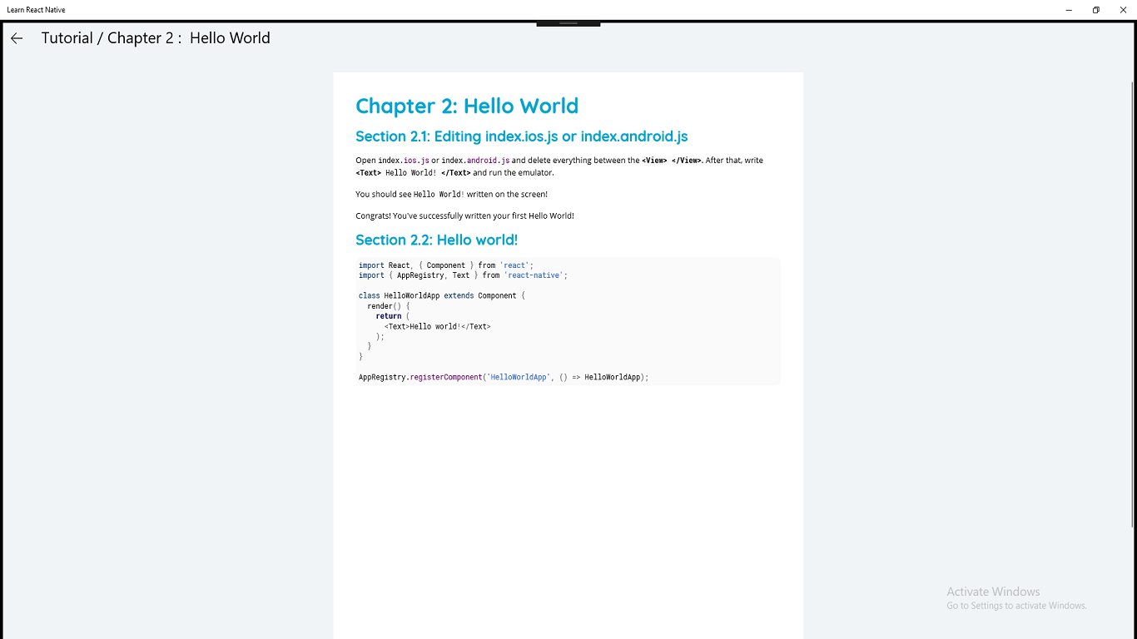This screenshot has height=639, width=1137.
Task: Click the vertical scrollbar on the right edge
Action: (1133, 304)
